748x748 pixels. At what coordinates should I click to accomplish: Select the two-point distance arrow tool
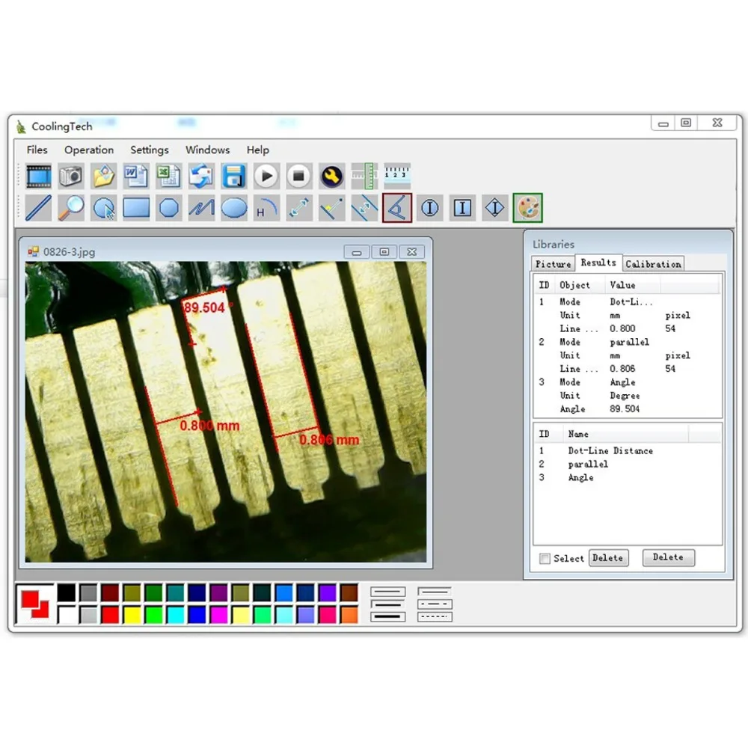point(299,208)
